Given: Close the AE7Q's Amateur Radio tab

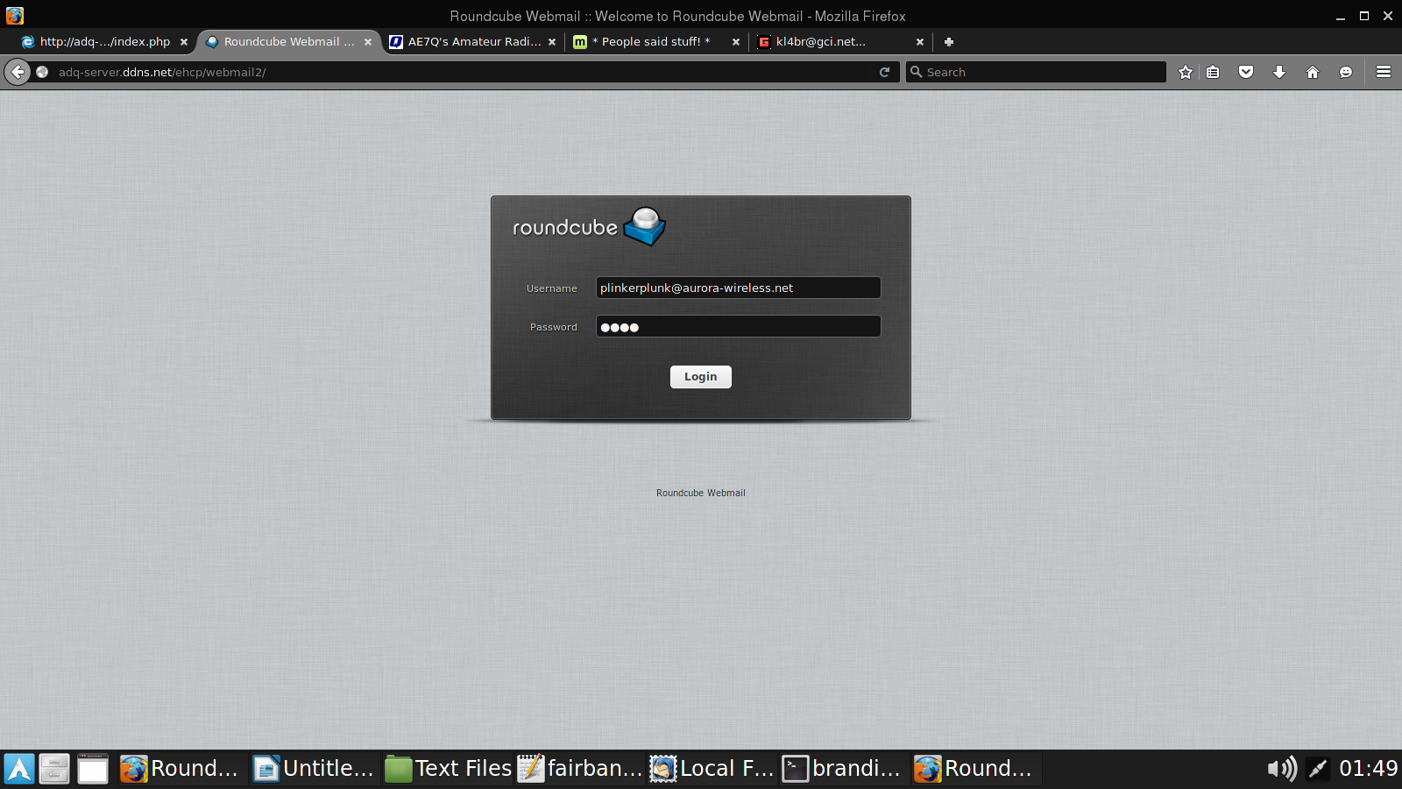Looking at the screenshot, I should (552, 41).
